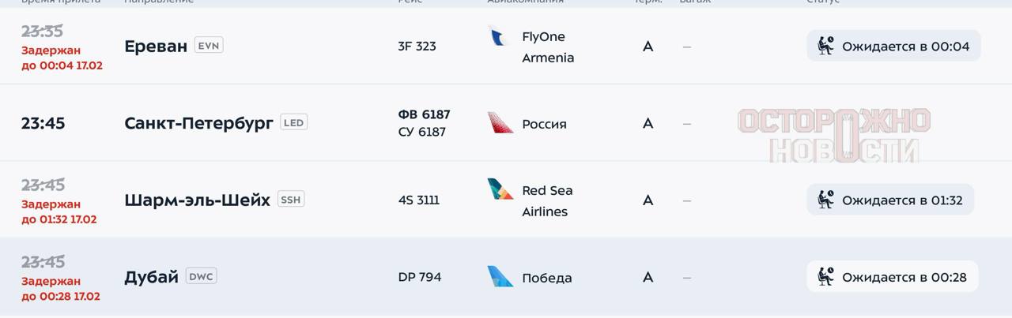Viewport: 1012px width, 318px height.
Task: Click the Победа airline logo
Action: coord(500,277)
